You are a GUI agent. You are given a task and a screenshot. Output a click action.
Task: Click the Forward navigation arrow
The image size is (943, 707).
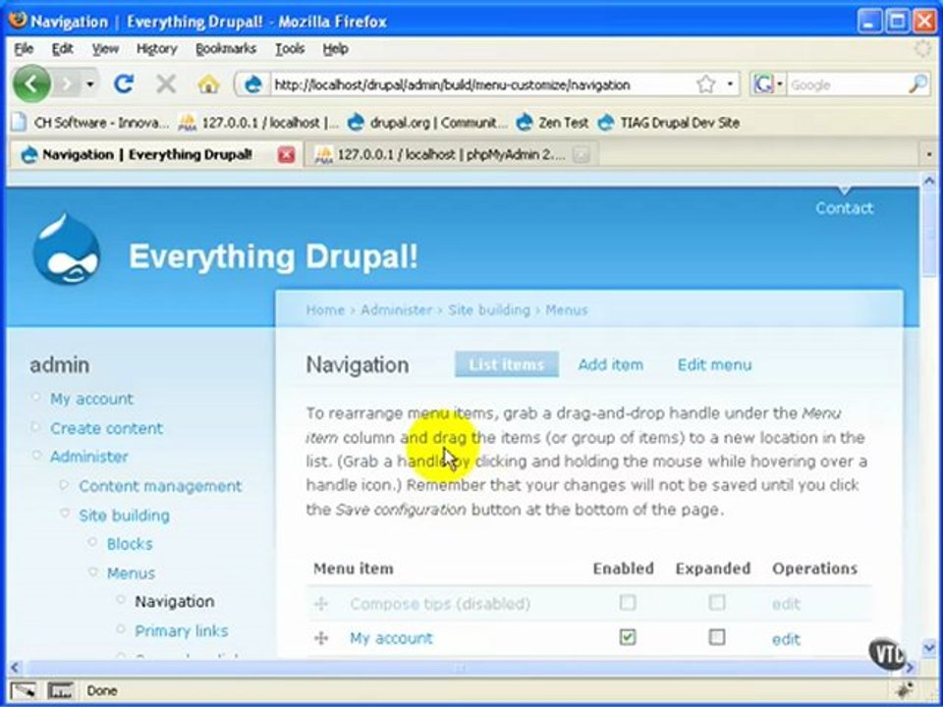[x=66, y=84]
